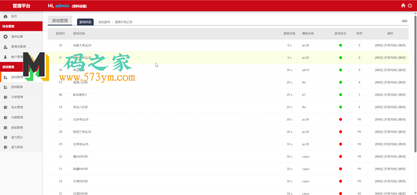This screenshot has height=195, width=417.
Task: Open [房间] for 香港六合彩
Action: coord(378,82)
